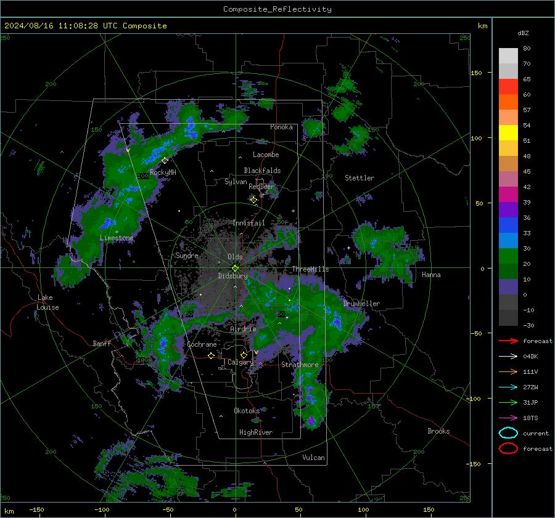The width and height of the screenshot is (555, 518).
Task: Select the orange 57-60 dBZ color swatch
Action: 508,102
